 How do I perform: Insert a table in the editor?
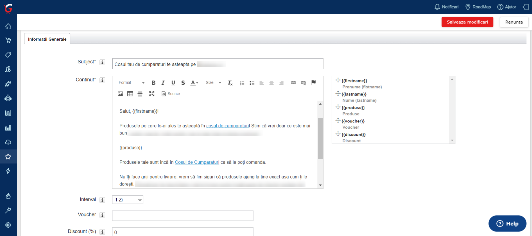[130, 94]
